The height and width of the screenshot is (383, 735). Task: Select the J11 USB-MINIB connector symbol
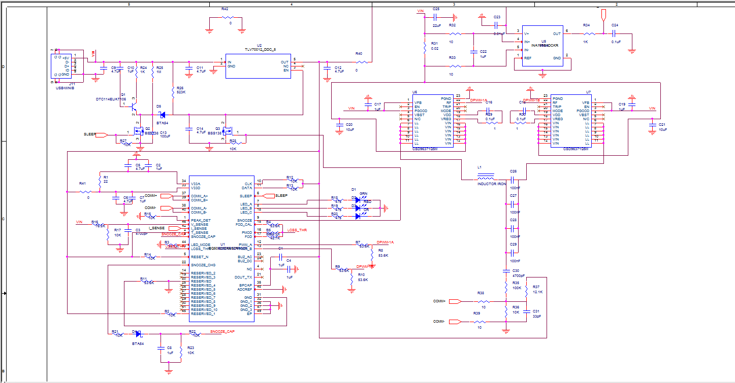click(60, 66)
